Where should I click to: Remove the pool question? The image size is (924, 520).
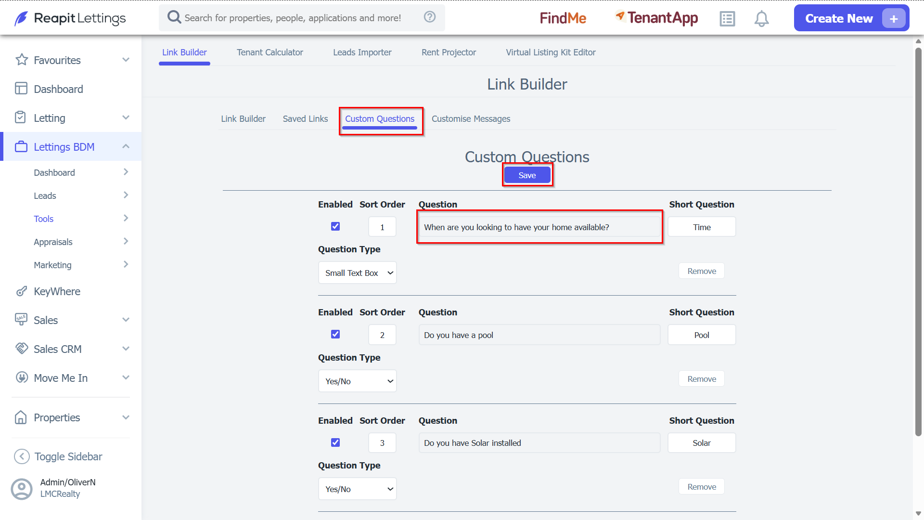coord(702,379)
